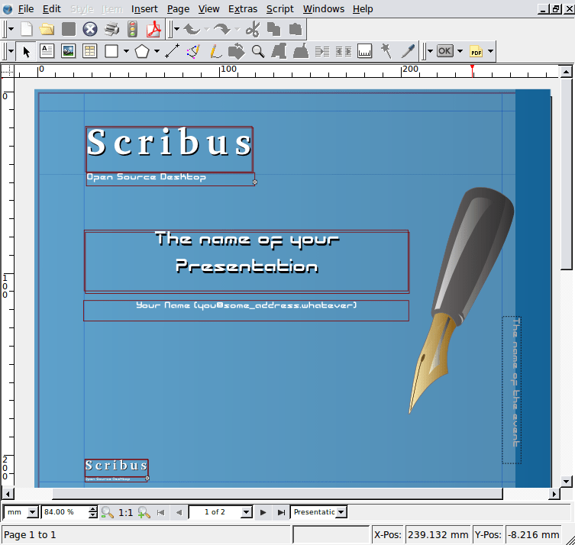Insert a polygon

(142, 51)
